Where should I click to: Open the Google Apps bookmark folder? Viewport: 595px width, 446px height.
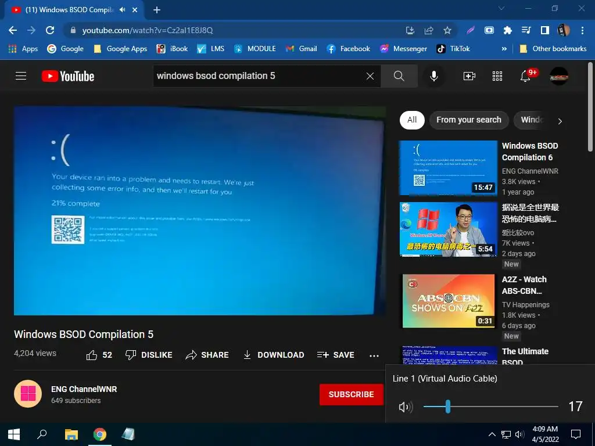(120, 49)
